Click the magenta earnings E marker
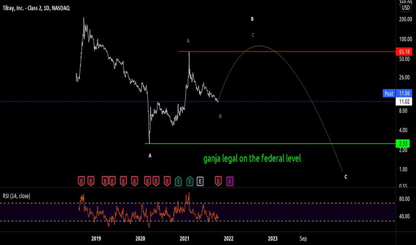 point(230,181)
